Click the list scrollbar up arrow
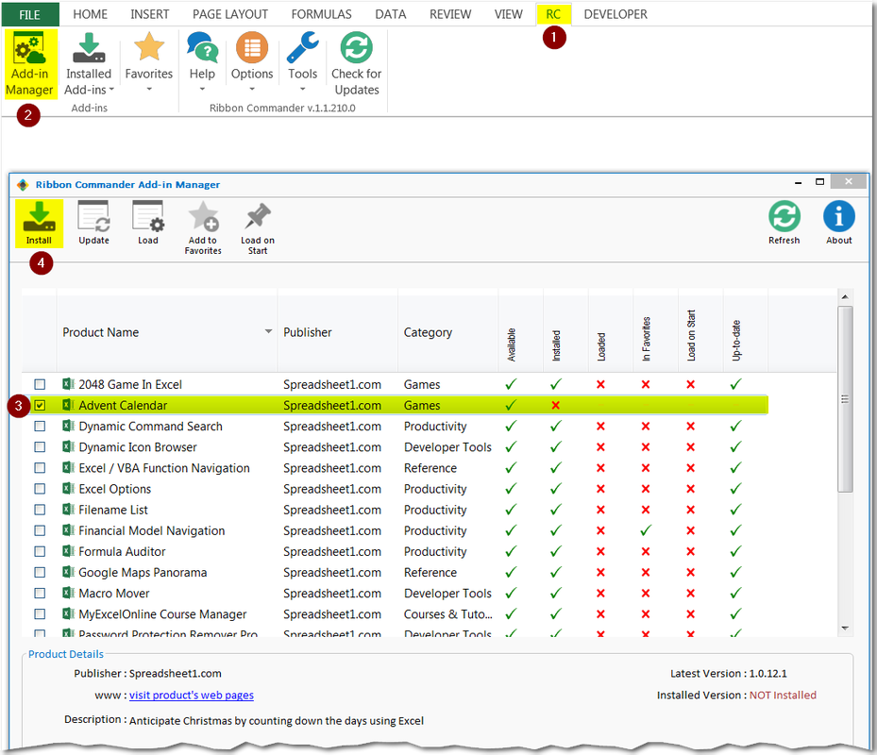Viewport: 877px width, 755px height. tap(845, 297)
